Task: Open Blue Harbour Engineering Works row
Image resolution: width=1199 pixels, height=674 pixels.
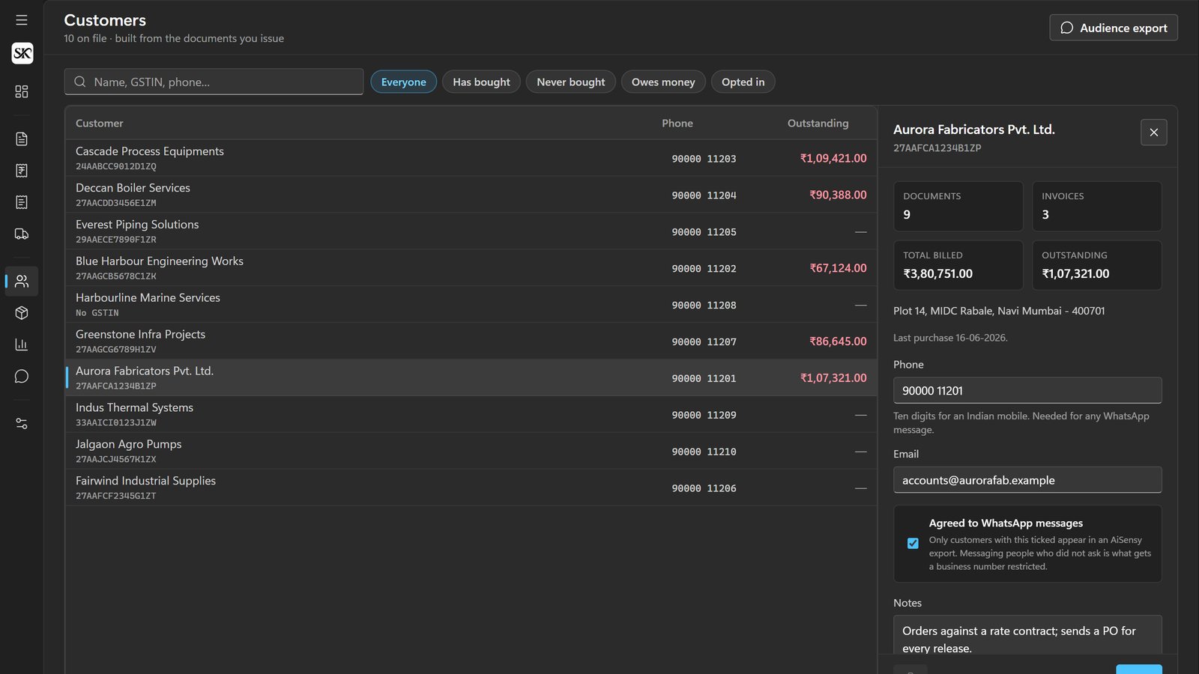Action: coord(471,268)
